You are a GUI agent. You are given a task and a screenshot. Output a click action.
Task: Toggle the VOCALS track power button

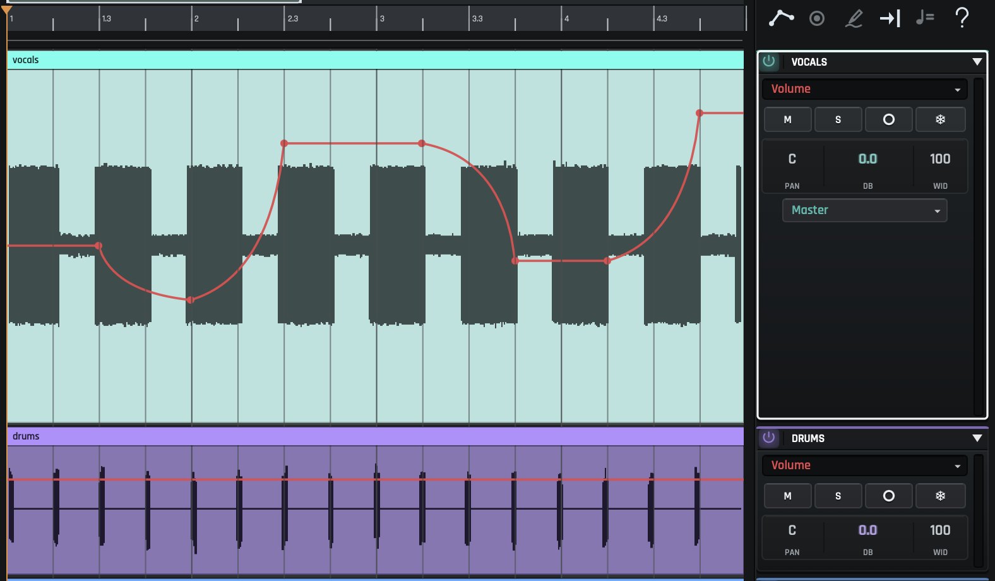click(768, 61)
